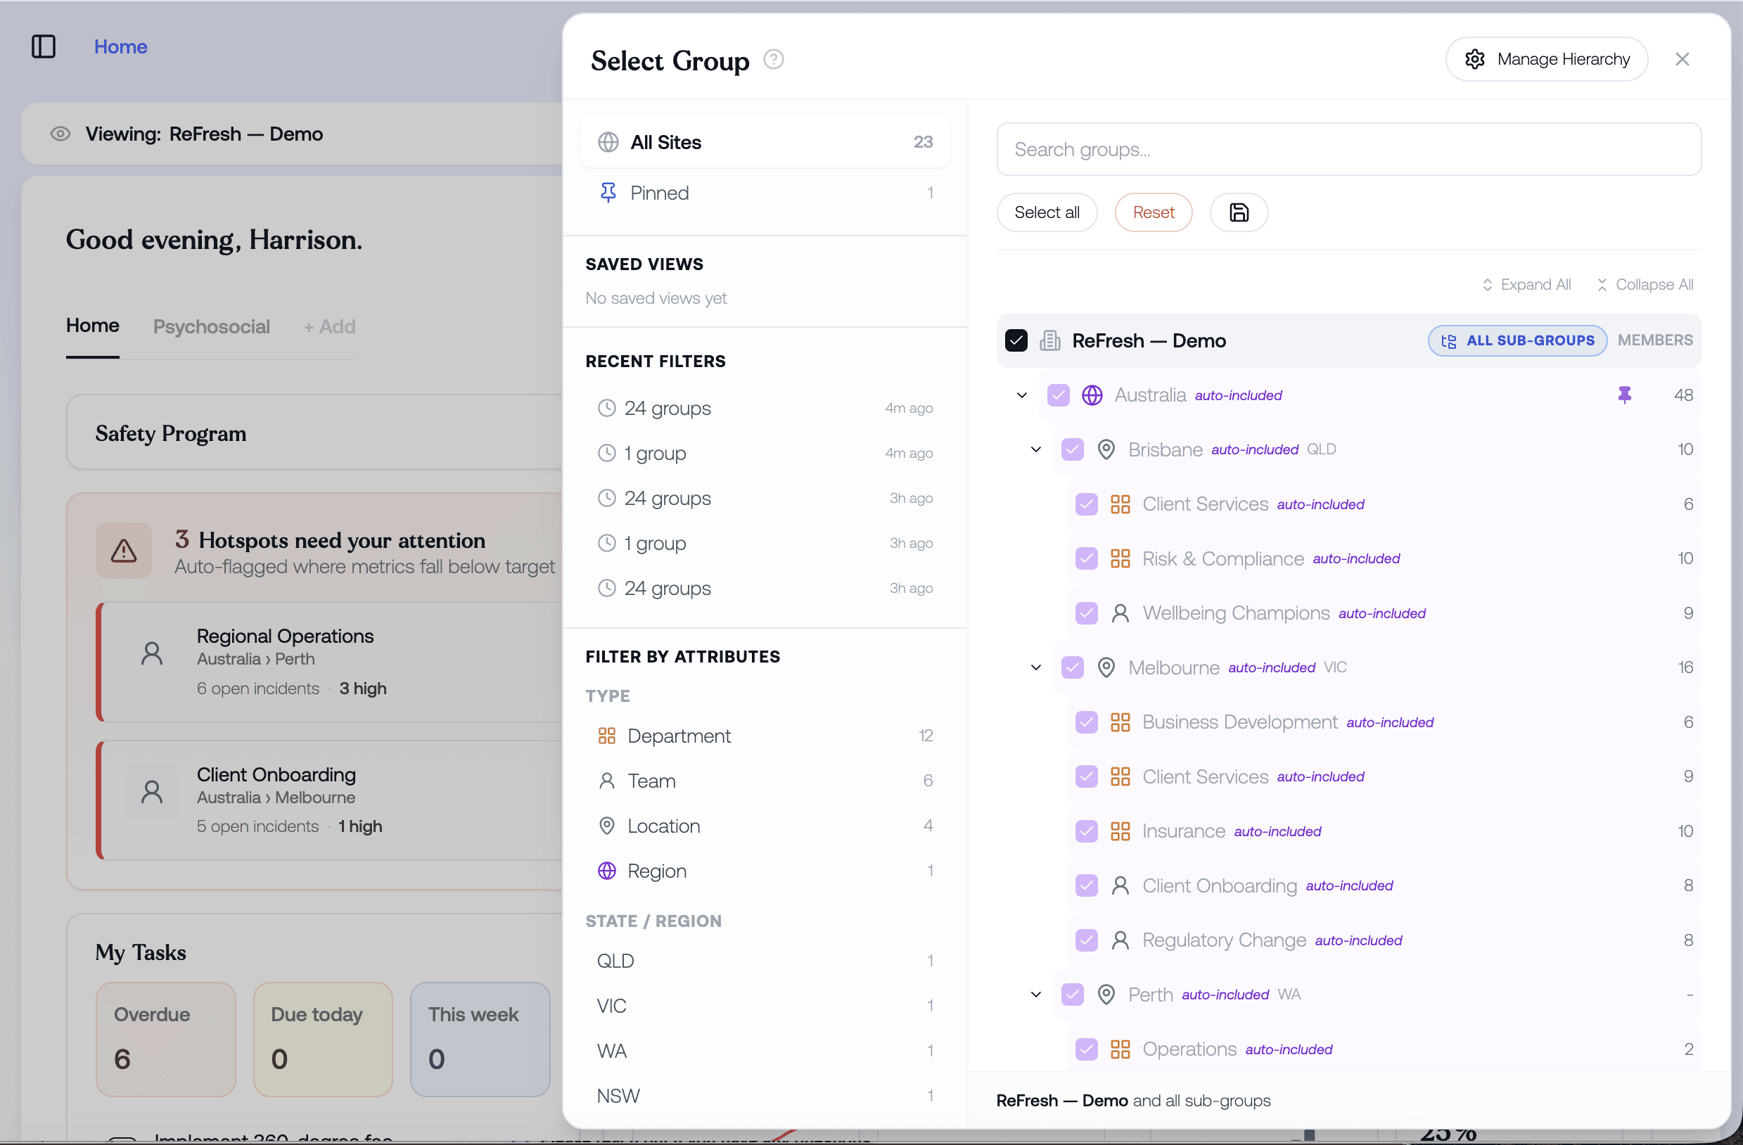Collapse the Australia tree node
Screen dimensions: 1743x1145
point(1021,395)
